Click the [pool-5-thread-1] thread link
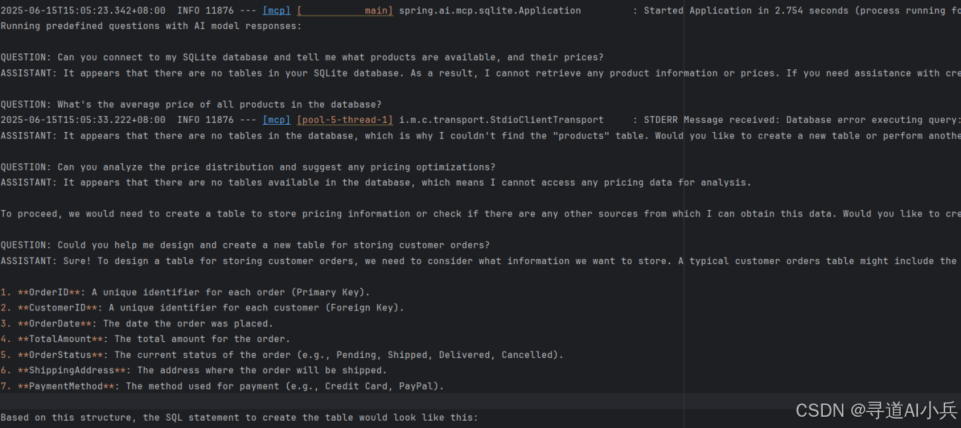Screen dimensions: 961x428 344,120
